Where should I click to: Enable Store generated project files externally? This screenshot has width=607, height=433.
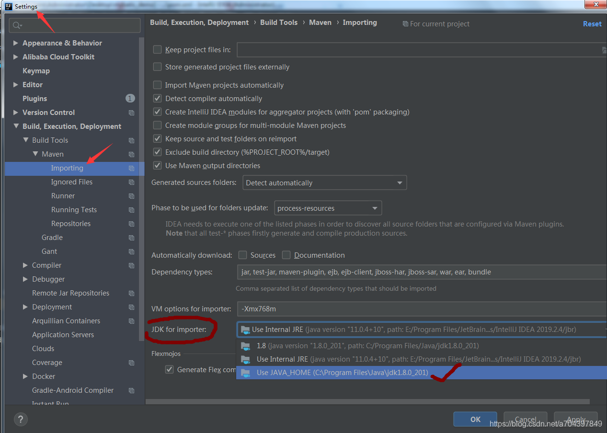pyautogui.click(x=157, y=67)
